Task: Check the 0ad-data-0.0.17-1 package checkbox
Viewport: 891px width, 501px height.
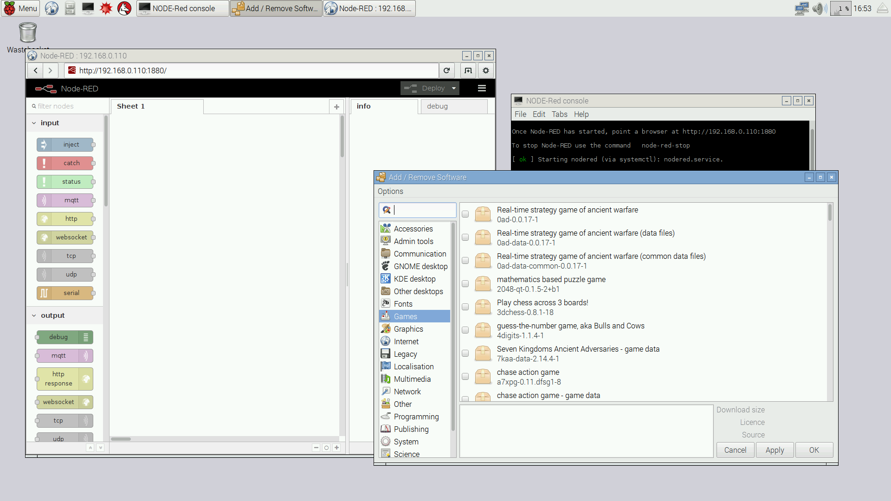Action: pos(465,238)
